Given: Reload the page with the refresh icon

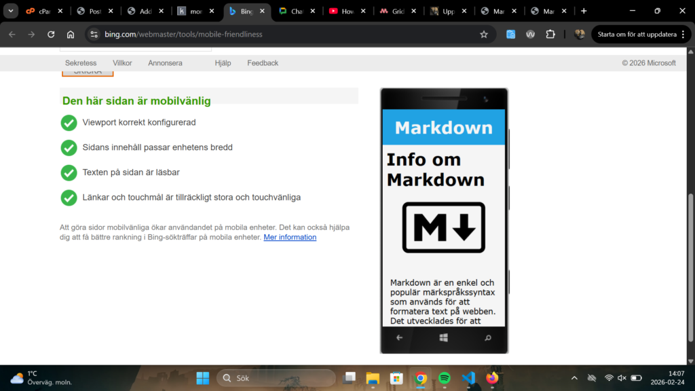Looking at the screenshot, I should 51,35.
